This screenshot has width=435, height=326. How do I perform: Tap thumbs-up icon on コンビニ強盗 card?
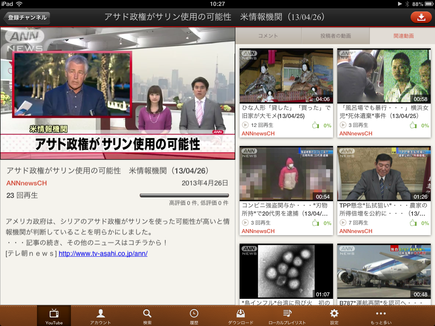tap(316, 222)
